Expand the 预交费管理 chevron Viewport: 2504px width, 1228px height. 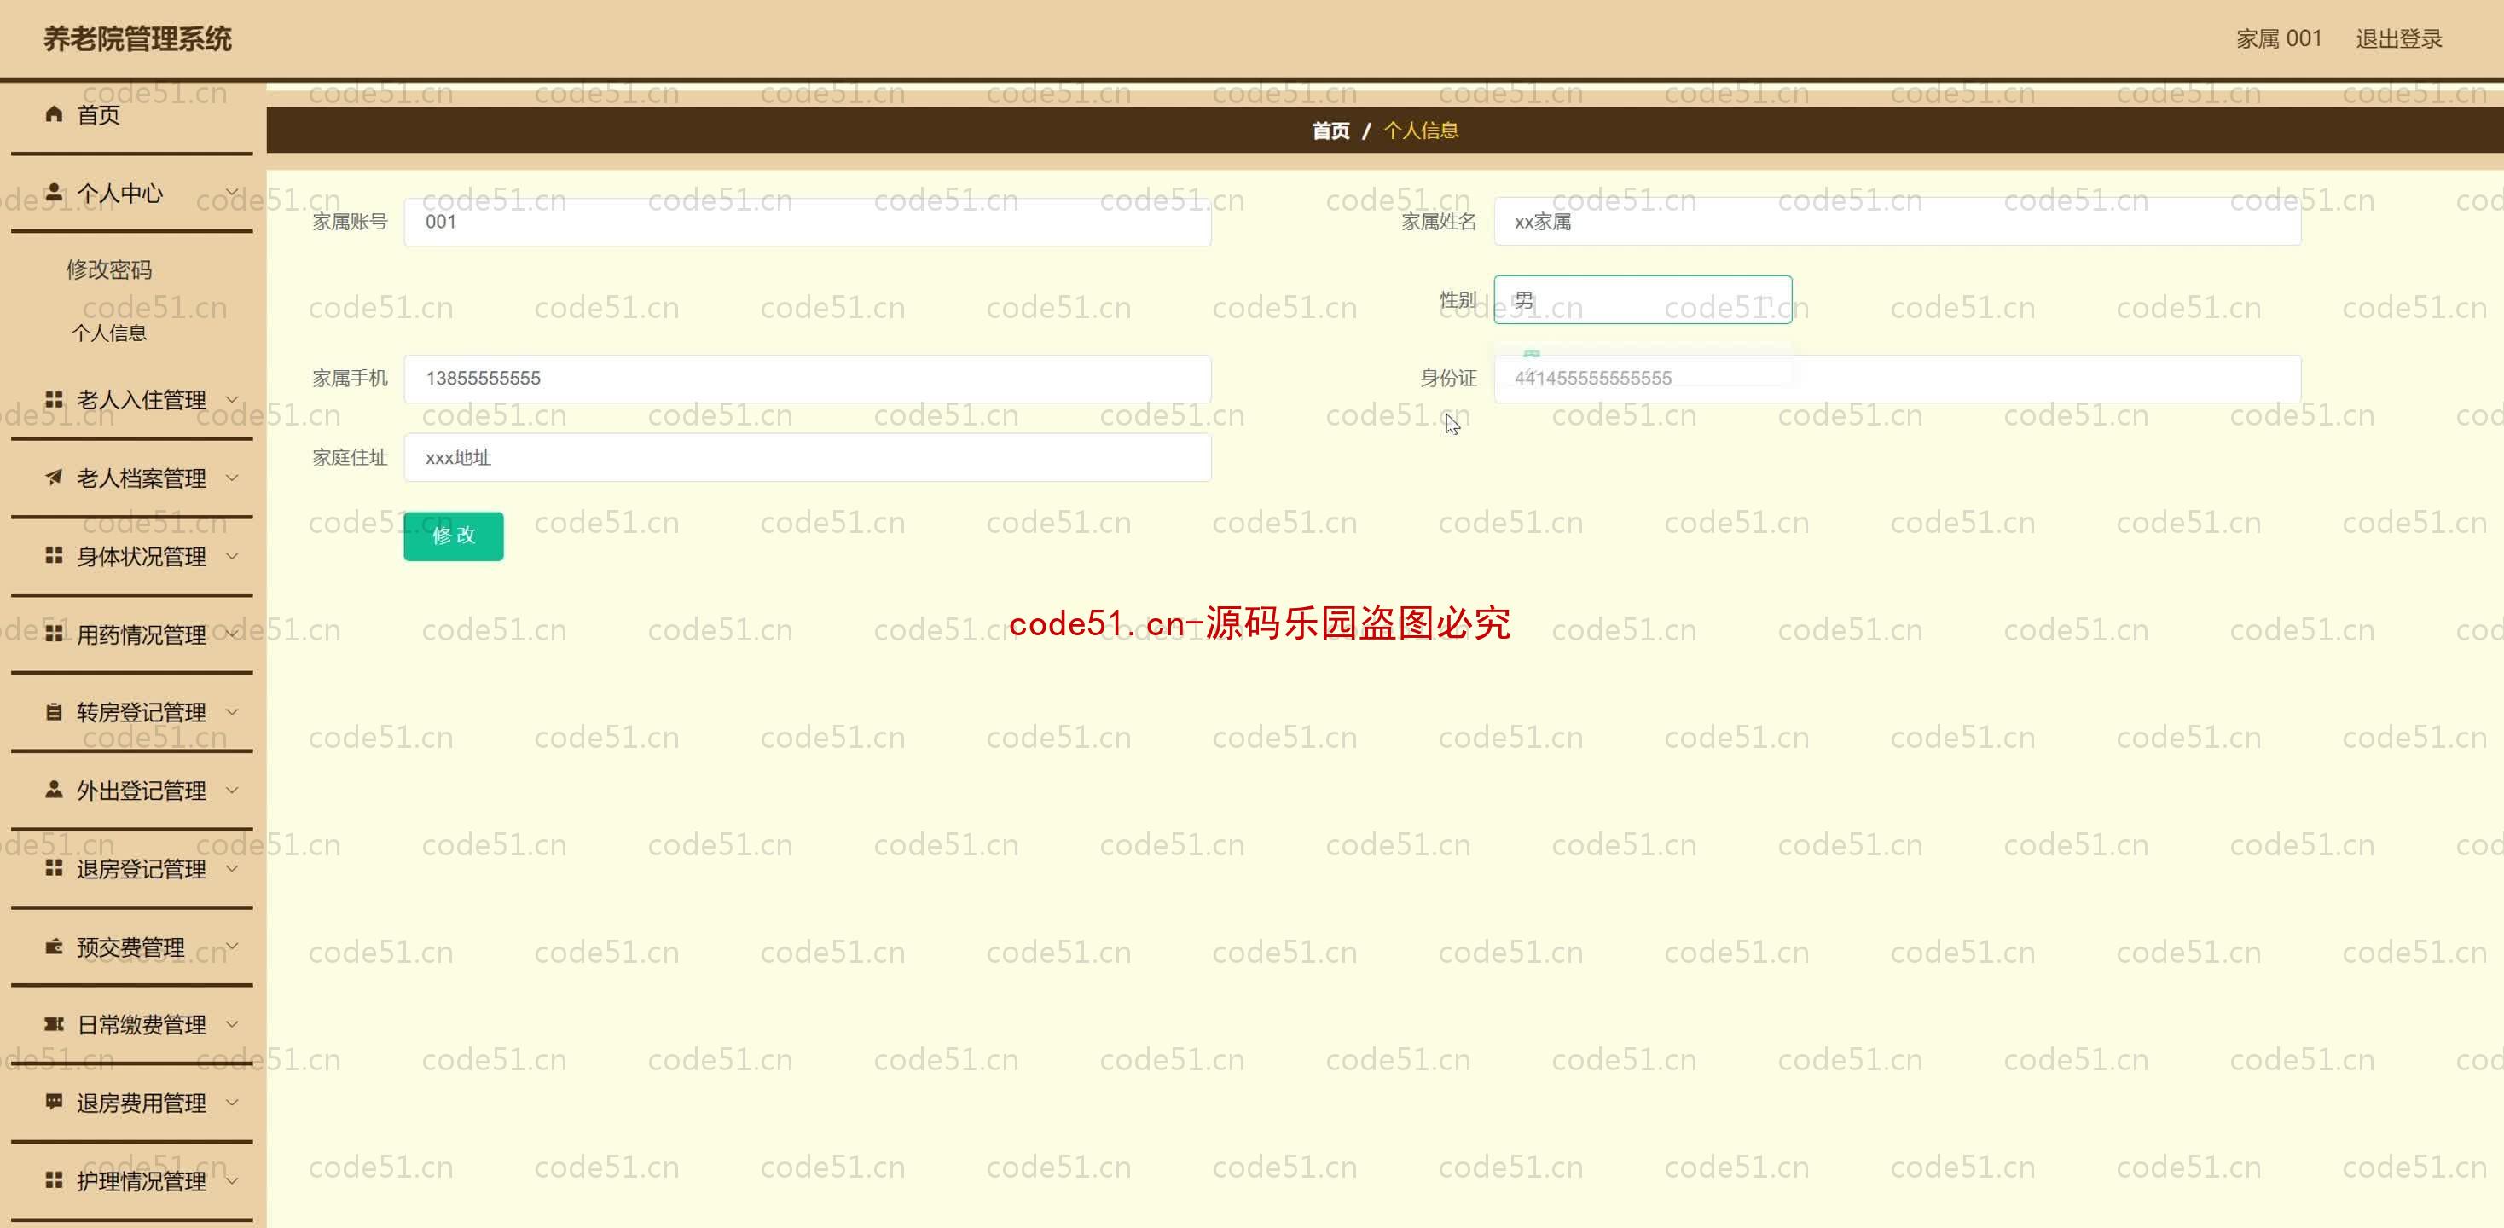[x=232, y=946]
